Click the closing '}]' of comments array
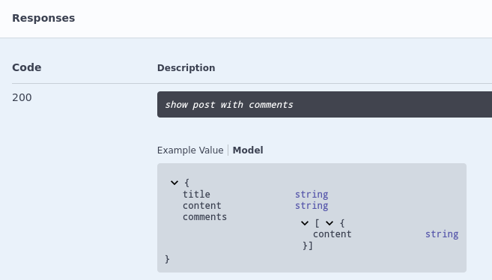This screenshot has width=492, height=280. click(x=308, y=246)
